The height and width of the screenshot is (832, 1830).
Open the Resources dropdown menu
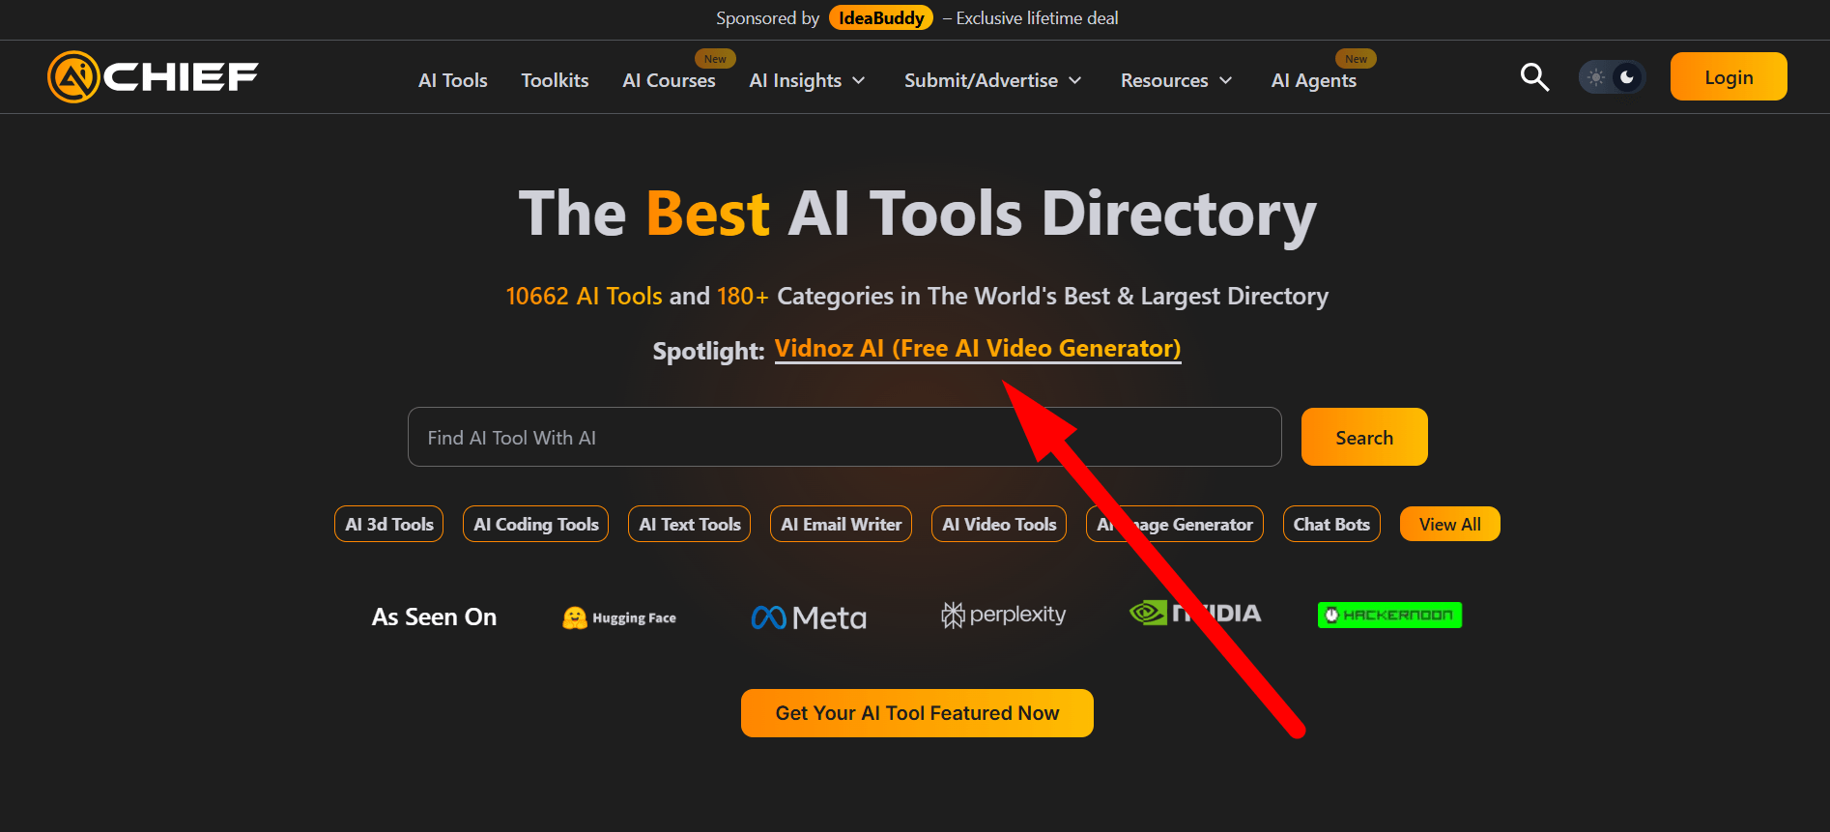(1176, 81)
